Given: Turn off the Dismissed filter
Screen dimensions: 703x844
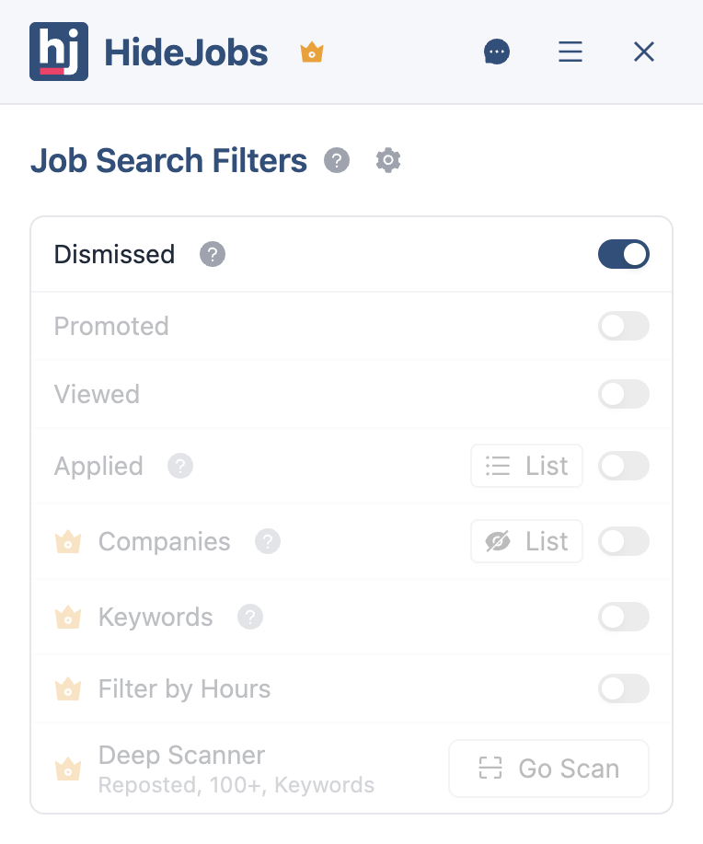Looking at the screenshot, I should [624, 254].
